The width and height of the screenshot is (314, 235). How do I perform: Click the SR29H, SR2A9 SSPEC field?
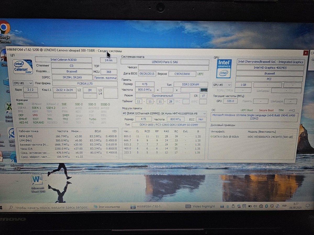tap(72, 77)
